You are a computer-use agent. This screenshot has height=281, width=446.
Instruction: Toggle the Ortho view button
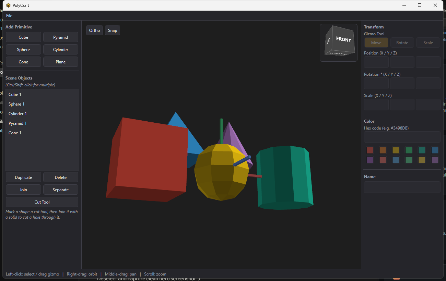(94, 30)
